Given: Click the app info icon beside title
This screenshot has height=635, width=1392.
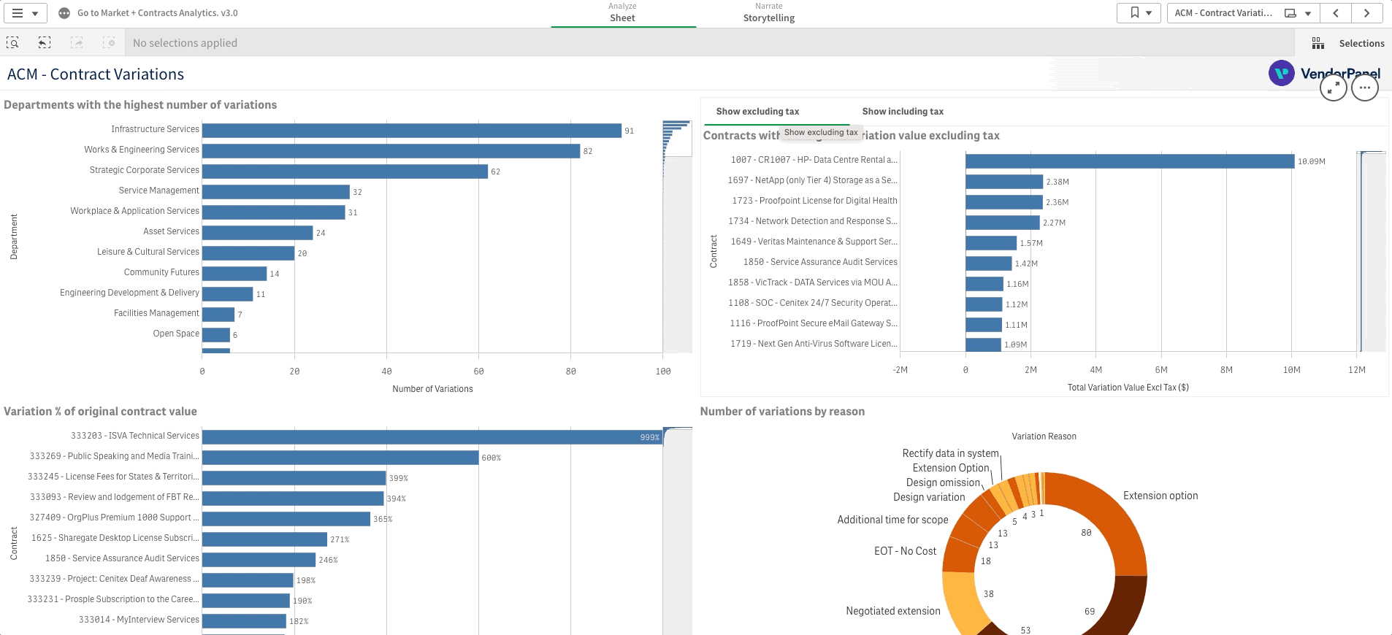Looking at the screenshot, I should point(64,13).
